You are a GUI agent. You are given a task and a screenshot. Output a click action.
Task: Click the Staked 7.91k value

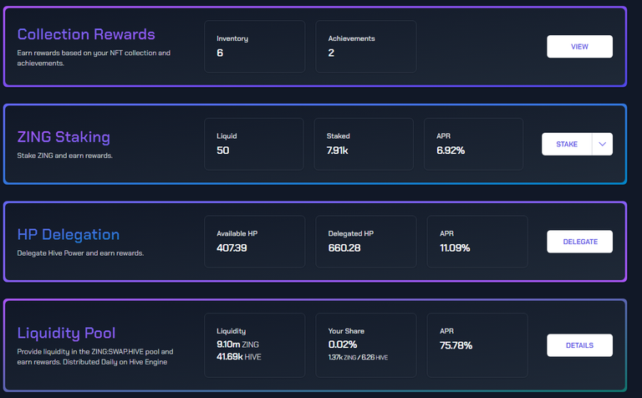pos(338,151)
